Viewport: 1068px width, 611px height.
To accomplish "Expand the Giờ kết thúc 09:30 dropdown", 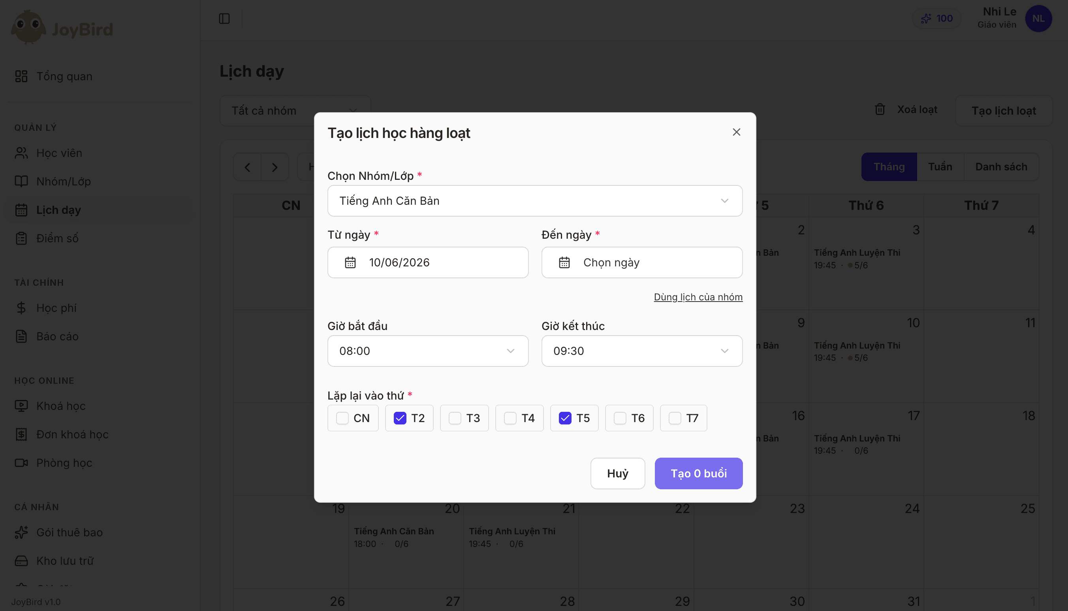I will point(641,351).
